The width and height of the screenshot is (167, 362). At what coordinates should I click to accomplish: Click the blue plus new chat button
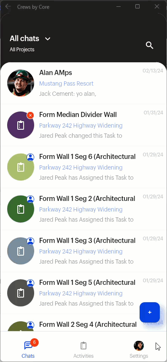click(150, 312)
